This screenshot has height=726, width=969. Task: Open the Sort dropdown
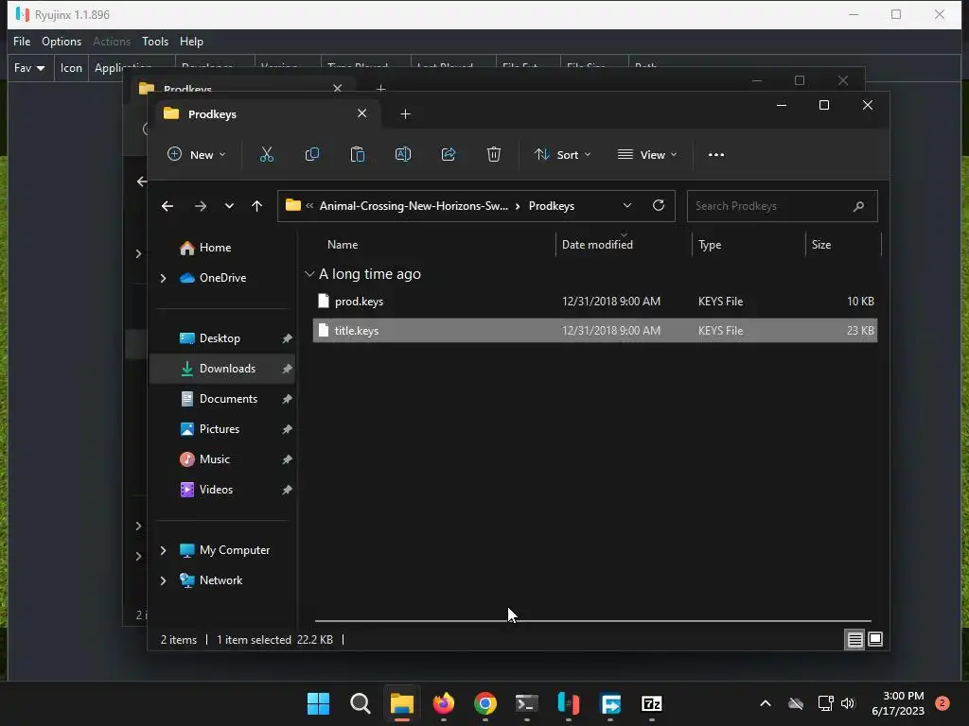563,154
